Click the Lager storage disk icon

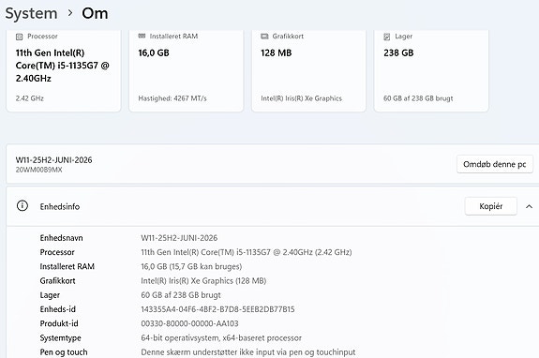[x=387, y=37]
